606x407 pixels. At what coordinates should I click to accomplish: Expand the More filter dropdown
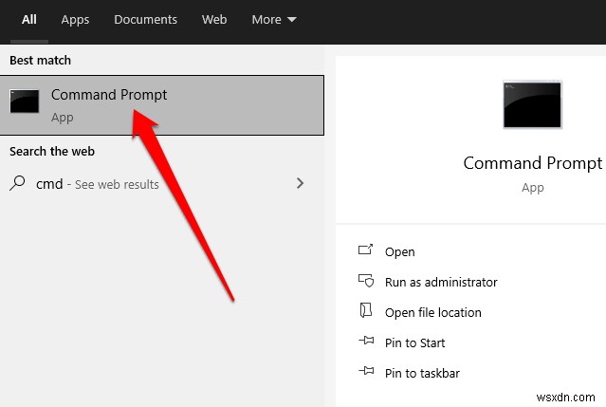[x=274, y=19]
